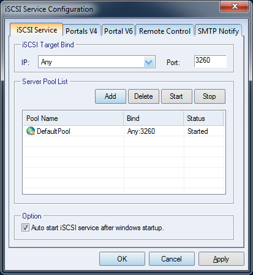Start the selected server pool
The width and height of the screenshot is (253, 275).
[176, 96]
